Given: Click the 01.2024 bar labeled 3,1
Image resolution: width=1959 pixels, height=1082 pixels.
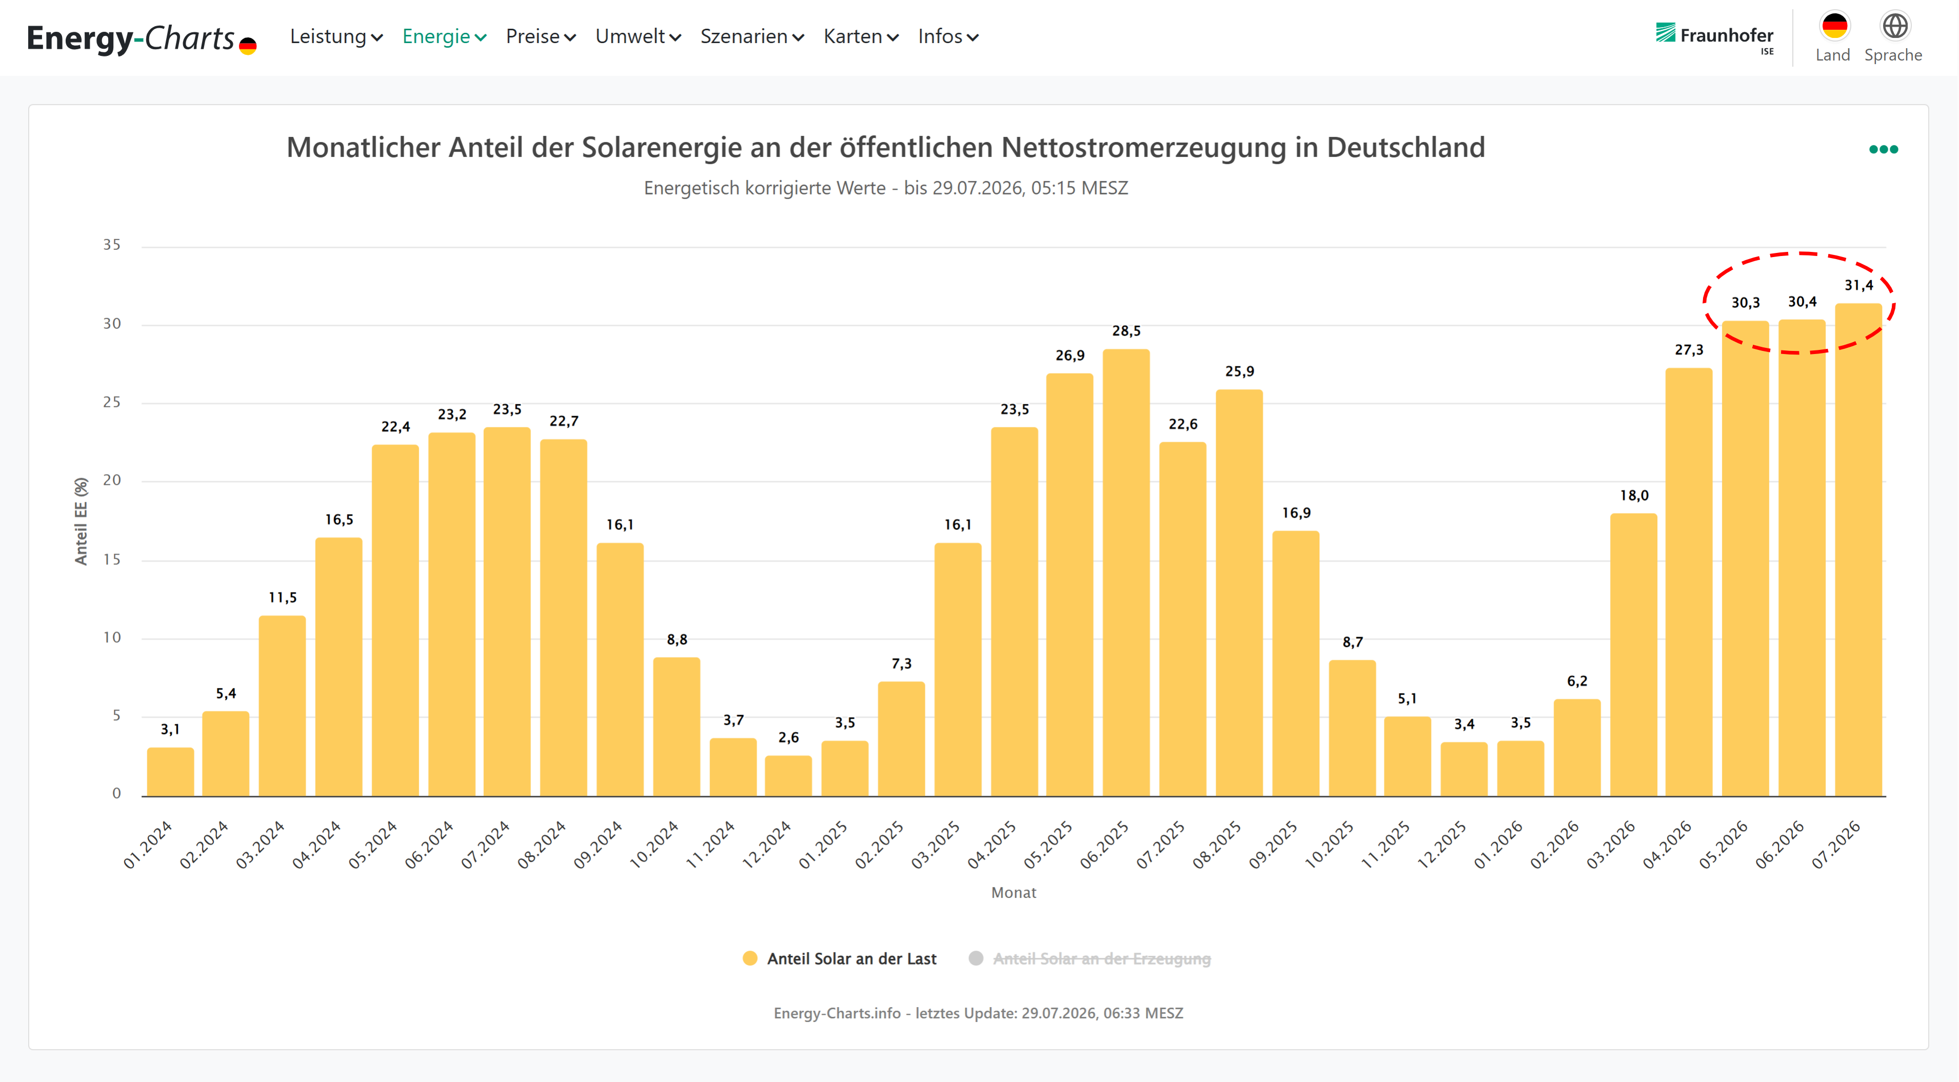Looking at the screenshot, I should [170, 772].
